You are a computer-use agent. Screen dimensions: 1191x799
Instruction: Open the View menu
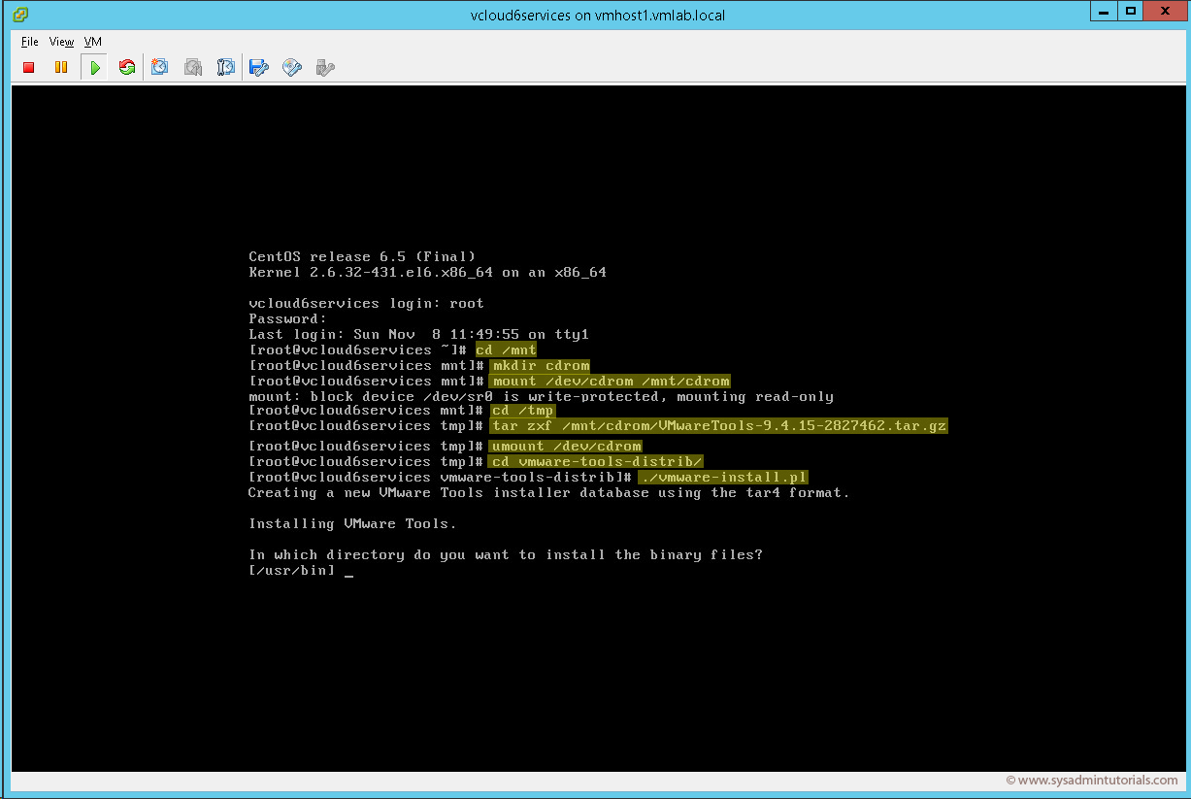click(x=61, y=42)
